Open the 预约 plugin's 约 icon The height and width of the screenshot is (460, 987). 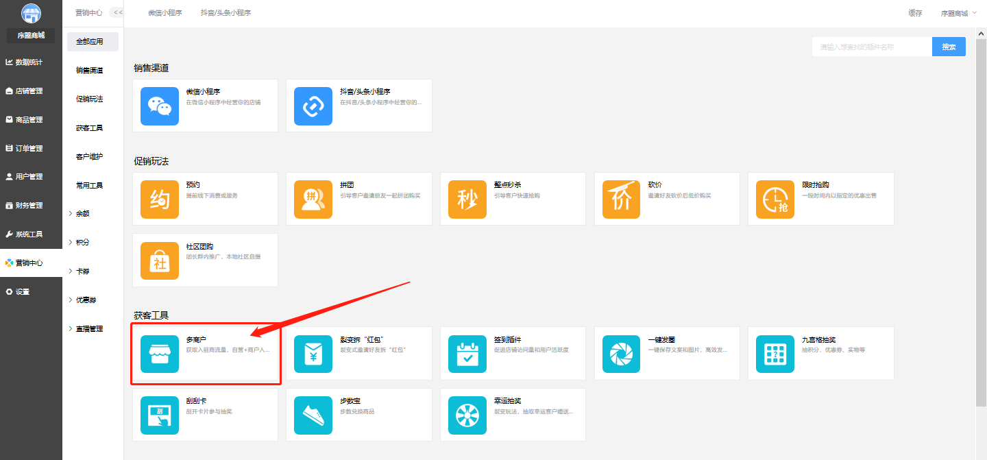tap(160, 199)
